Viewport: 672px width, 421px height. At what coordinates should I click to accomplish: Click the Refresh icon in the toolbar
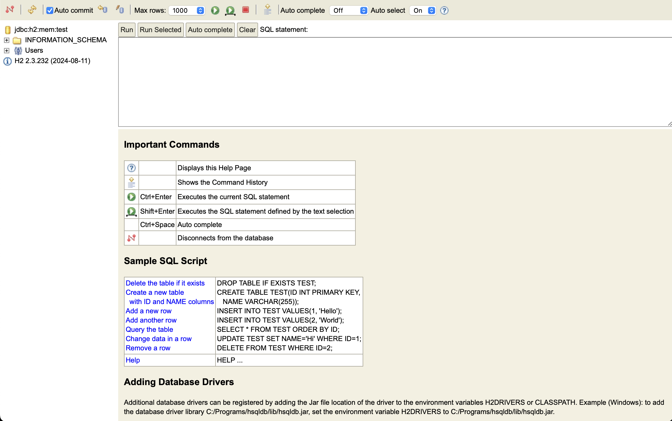(32, 10)
